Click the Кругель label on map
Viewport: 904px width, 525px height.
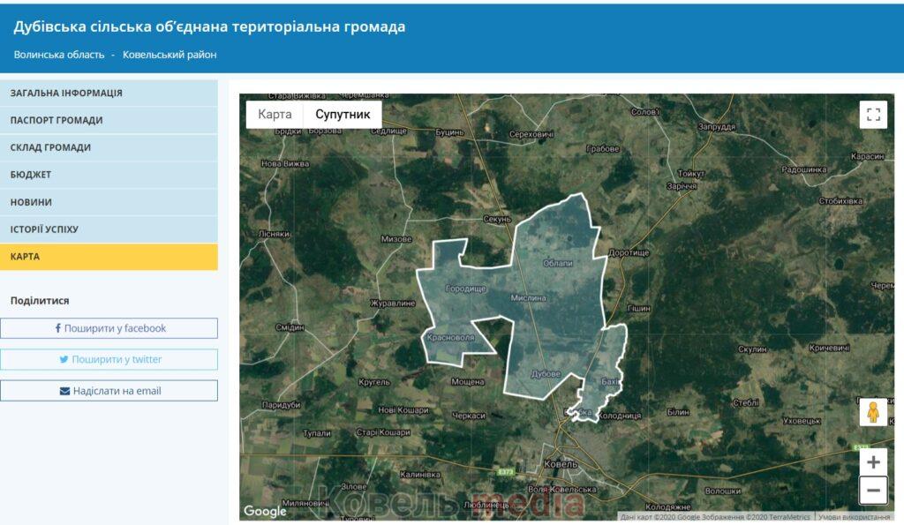pos(374,382)
